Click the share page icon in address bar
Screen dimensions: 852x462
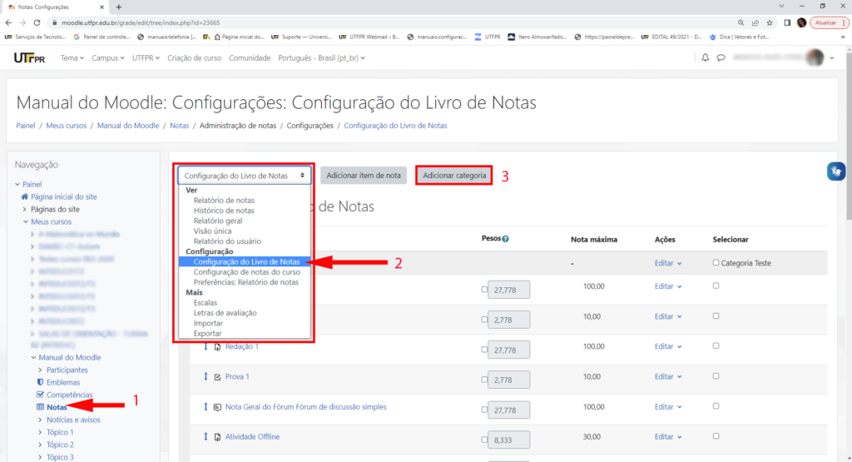click(x=755, y=22)
